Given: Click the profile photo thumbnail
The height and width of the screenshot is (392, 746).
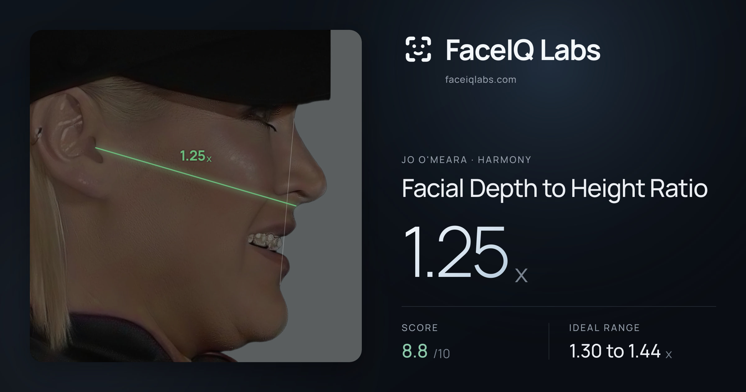Looking at the screenshot, I should [x=196, y=196].
